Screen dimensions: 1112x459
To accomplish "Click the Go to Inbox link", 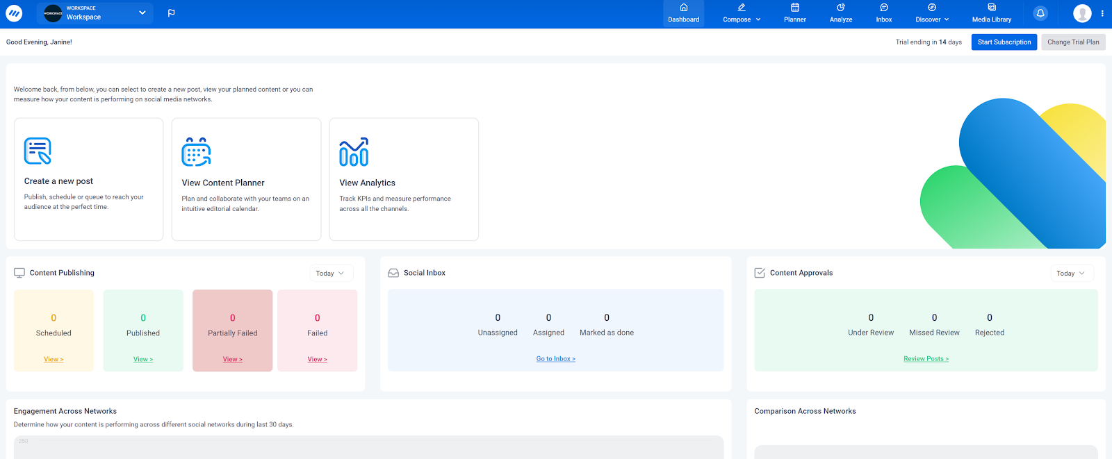I will (556, 359).
